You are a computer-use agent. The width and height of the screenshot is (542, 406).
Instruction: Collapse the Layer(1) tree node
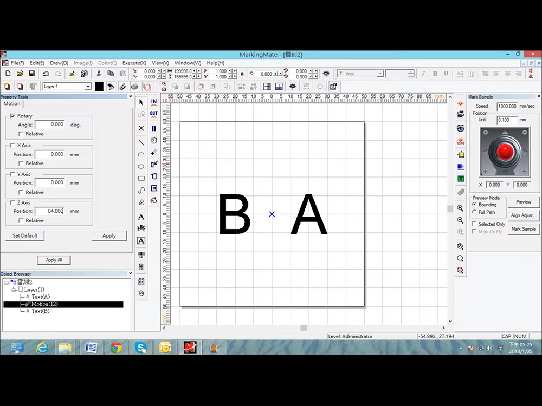click(14, 290)
